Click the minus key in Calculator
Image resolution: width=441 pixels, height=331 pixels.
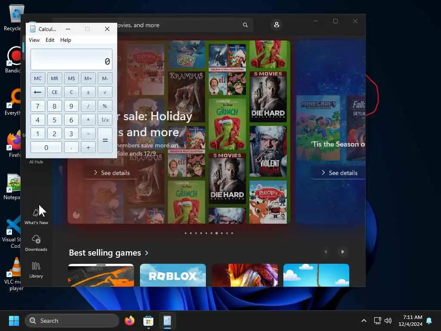tap(88, 134)
